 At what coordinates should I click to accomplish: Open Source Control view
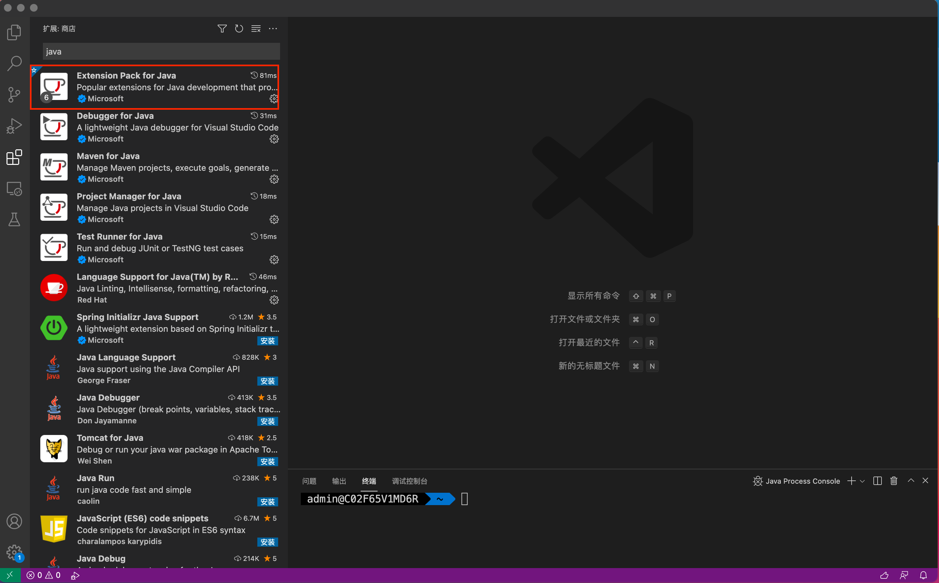[x=14, y=95]
